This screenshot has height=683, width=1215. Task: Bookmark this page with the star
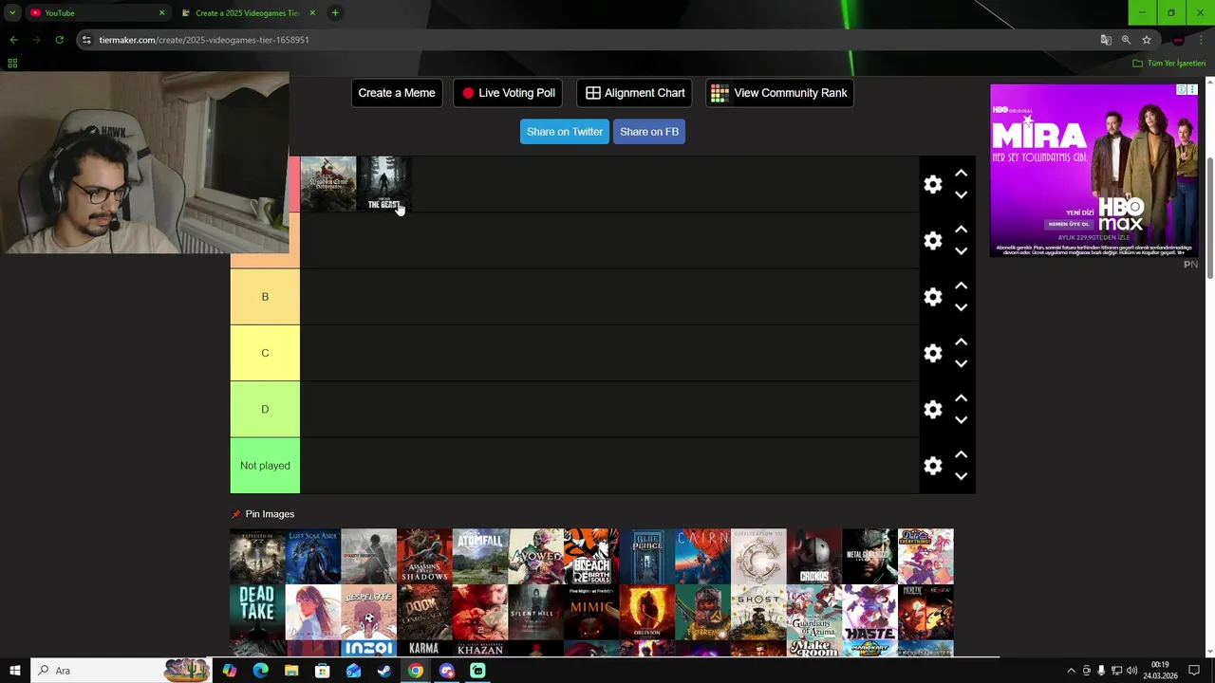1147,40
